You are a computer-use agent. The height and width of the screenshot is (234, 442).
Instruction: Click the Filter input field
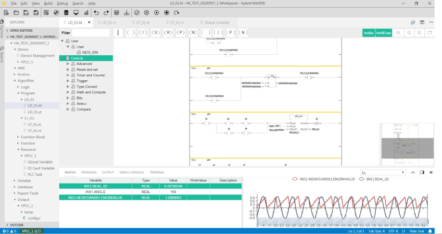point(90,33)
